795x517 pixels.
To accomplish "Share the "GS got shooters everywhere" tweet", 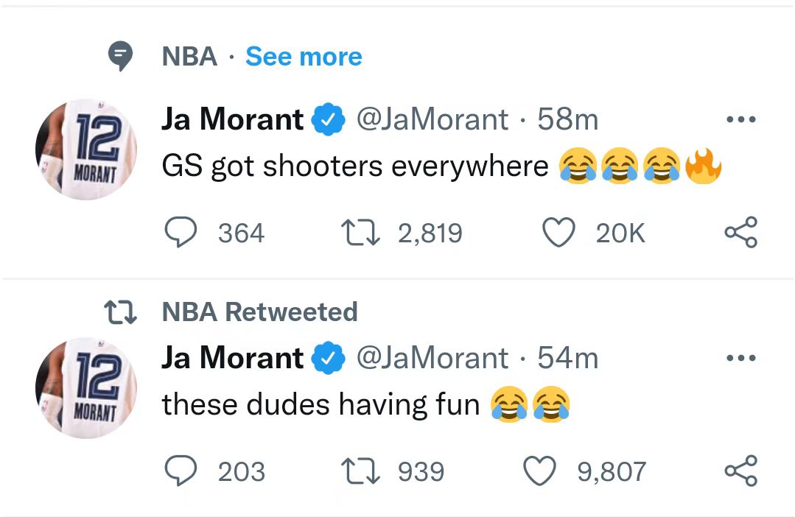I will (740, 233).
